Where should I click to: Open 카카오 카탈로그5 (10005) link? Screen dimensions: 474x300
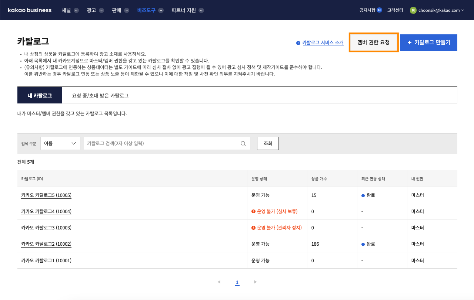pos(46,195)
